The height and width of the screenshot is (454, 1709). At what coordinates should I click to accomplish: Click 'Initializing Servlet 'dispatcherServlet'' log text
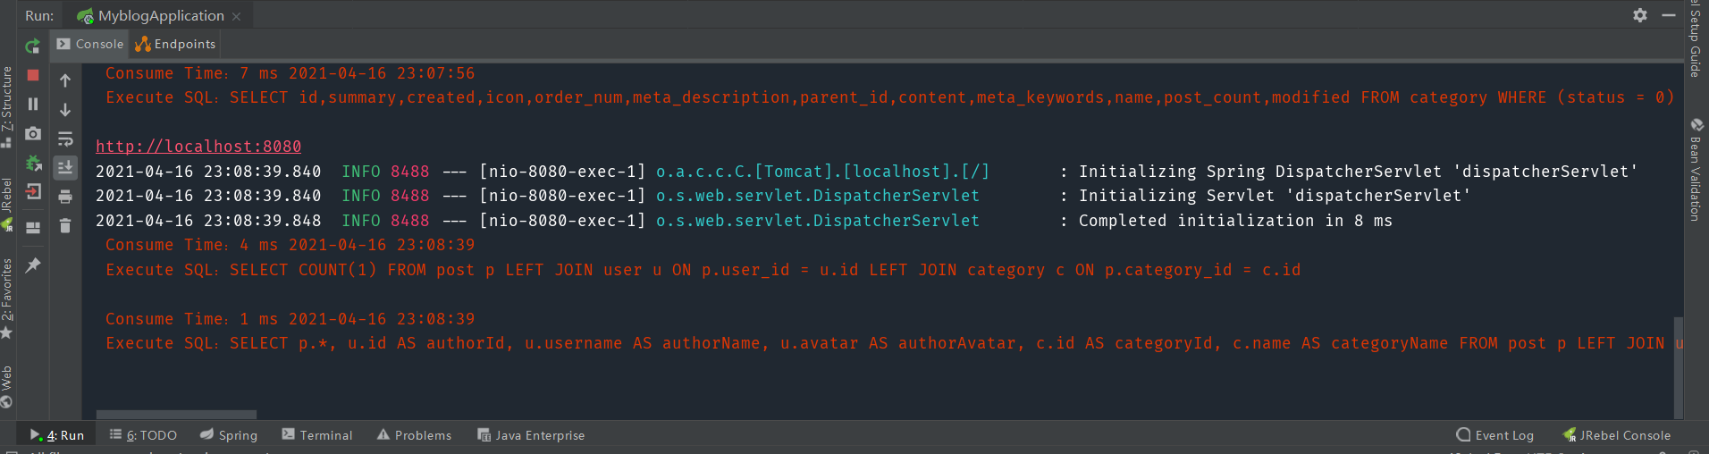(x=1275, y=195)
